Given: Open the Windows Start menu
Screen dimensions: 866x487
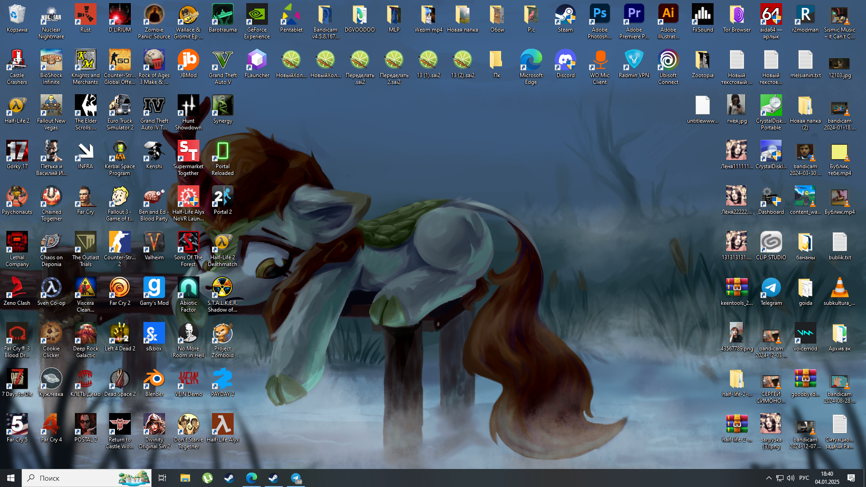Looking at the screenshot, I should pyautogui.click(x=11, y=478).
